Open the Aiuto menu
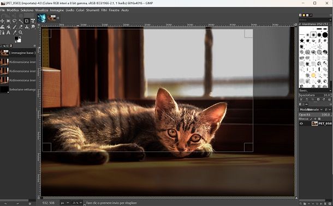The width and height of the screenshot is (333, 206). 125,10
